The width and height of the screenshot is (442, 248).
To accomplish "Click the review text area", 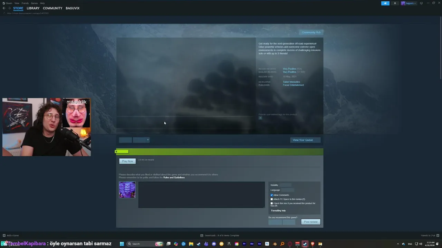I will click(x=202, y=195).
